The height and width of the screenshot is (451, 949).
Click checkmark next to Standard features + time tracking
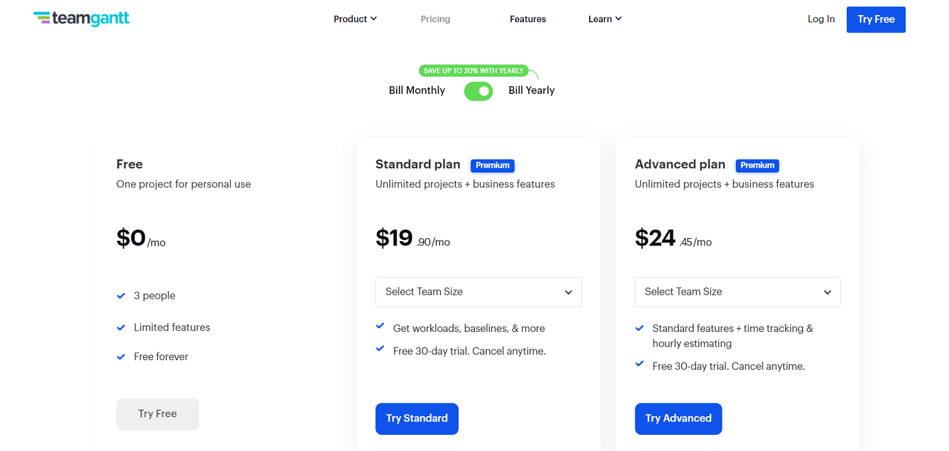(x=639, y=328)
